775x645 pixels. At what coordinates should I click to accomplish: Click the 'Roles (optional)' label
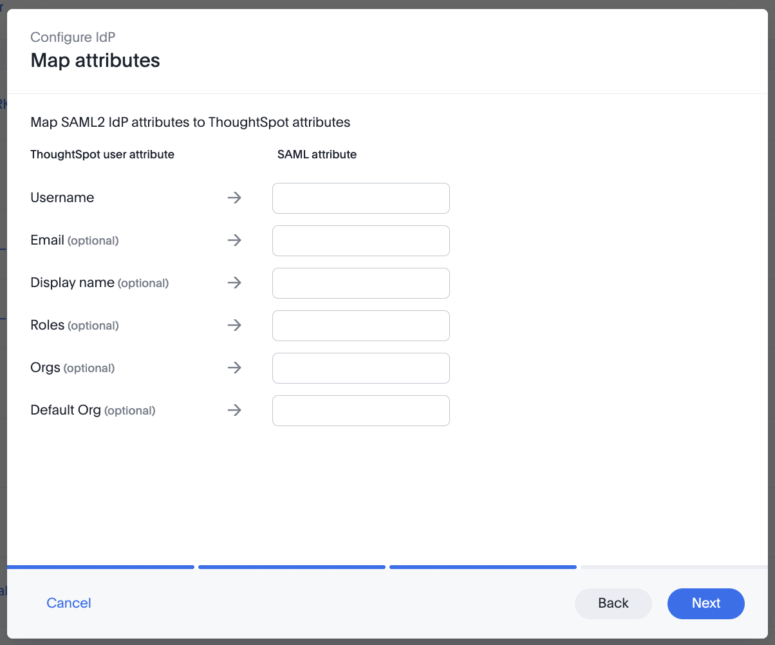pyautogui.click(x=75, y=325)
